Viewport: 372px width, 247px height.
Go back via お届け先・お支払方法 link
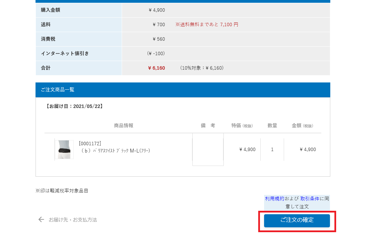(x=73, y=220)
